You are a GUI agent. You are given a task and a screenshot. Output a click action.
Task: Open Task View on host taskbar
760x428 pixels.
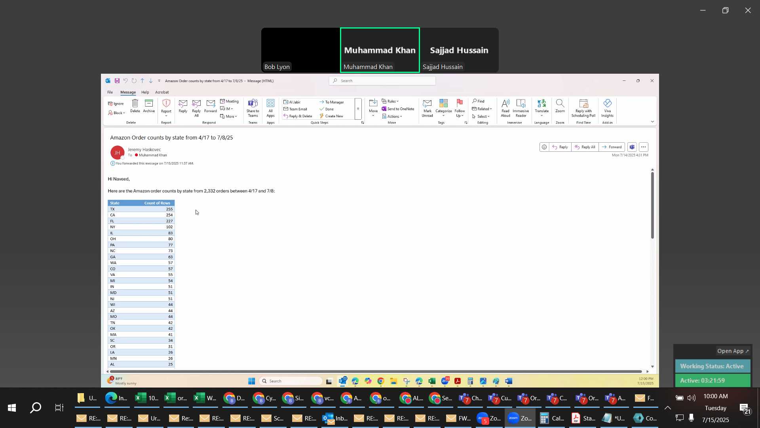(x=59, y=408)
